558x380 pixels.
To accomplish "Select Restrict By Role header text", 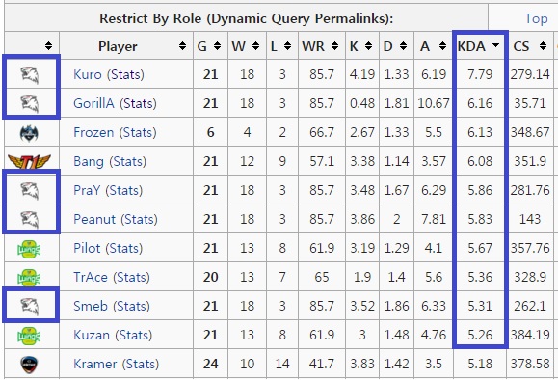I will pyautogui.click(x=247, y=18).
